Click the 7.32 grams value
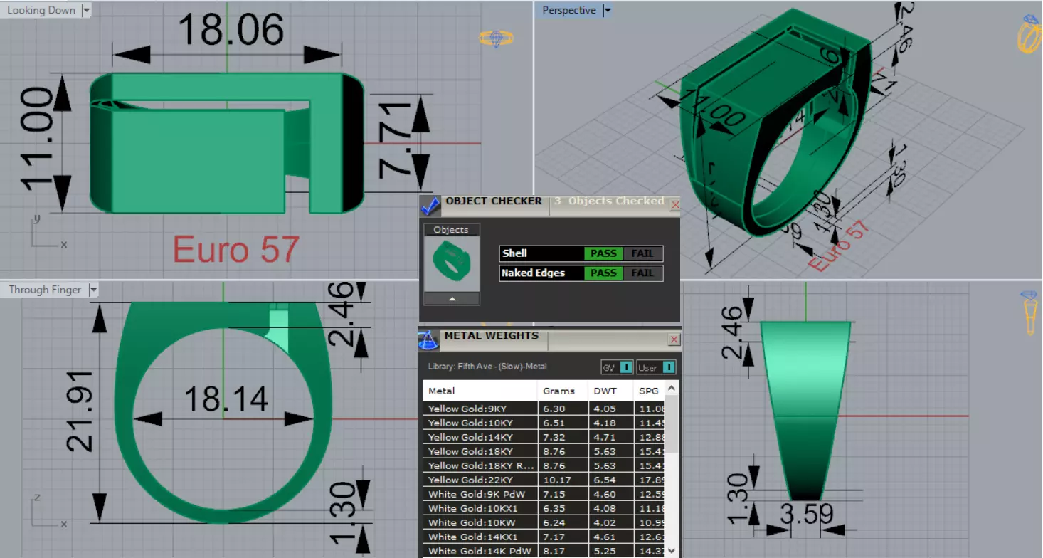Screen dimensions: 1043x558 [554, 437]
